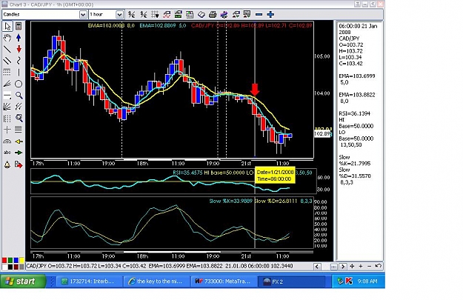Open the calculator tool icon
This screenshot has width=463, height=300.
19,26
